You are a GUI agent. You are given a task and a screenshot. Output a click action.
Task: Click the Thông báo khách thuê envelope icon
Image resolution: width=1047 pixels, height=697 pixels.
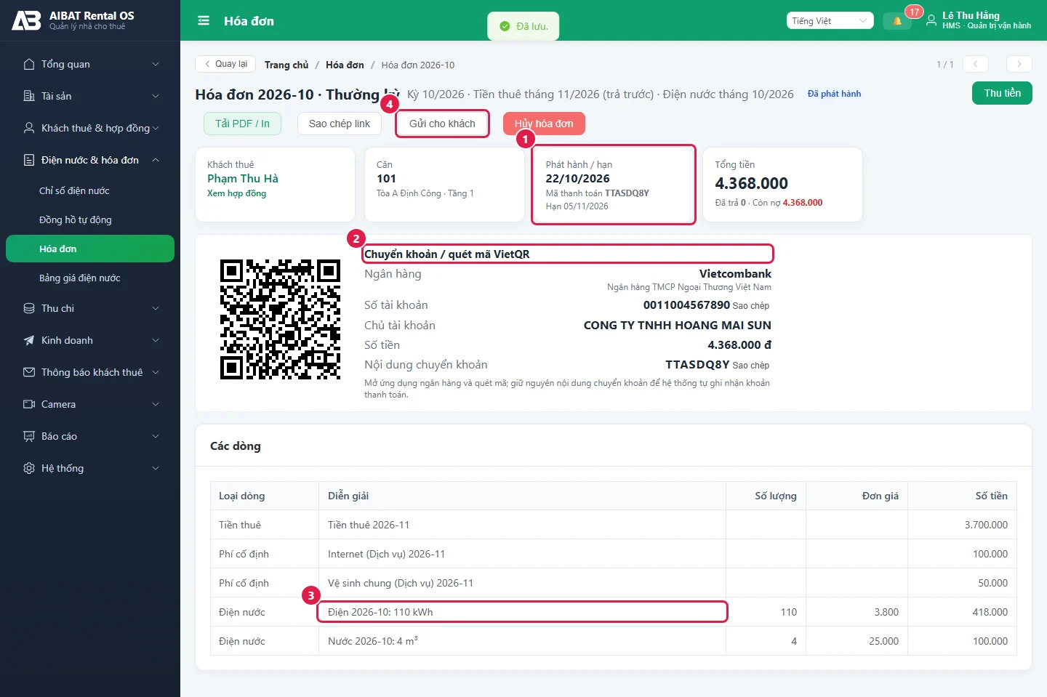(29, 372)
